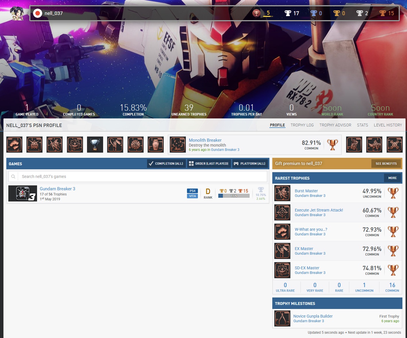The image size is (407, 338).
Task: Click bronze cup beside 72.93% Common
Action: [393, 232]
